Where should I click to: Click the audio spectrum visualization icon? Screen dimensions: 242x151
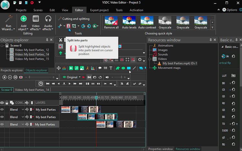64,68
